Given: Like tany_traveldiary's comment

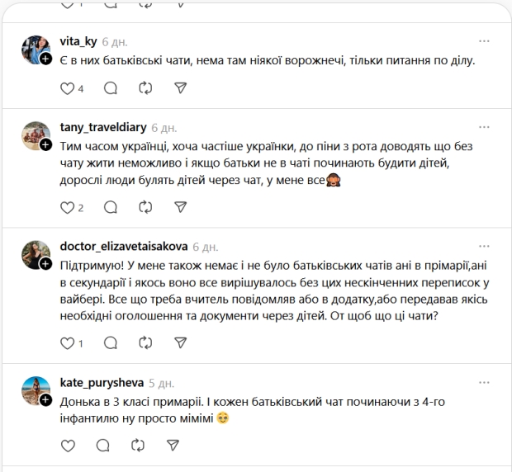Looking at the screenshot, I should pos(68,208).
